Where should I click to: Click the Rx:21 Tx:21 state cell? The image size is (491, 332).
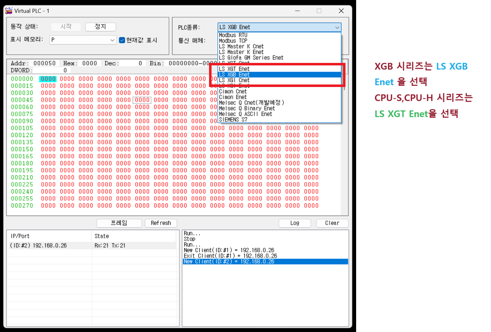click(110, 245)
